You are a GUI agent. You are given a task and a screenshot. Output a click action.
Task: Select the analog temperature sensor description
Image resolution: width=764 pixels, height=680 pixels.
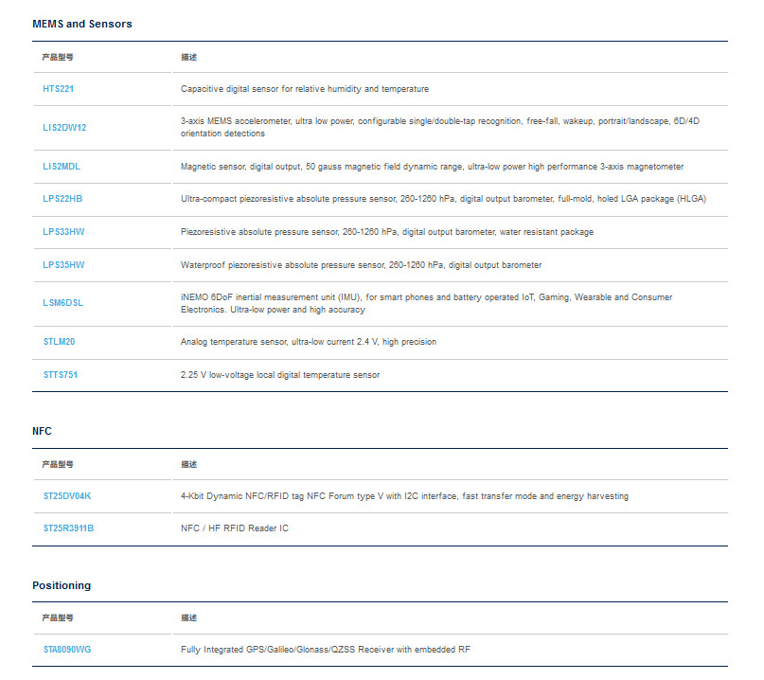(x=309, y=342)
